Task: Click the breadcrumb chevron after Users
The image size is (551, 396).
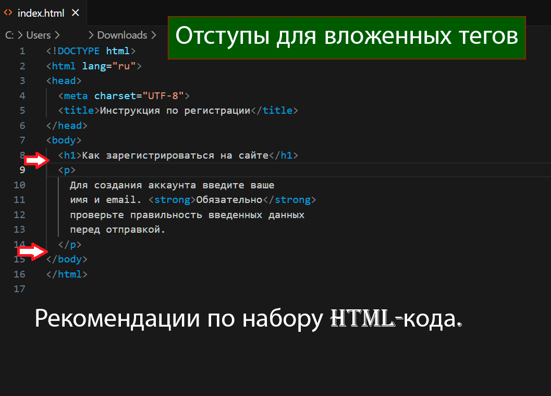Action: coord(57,35)
